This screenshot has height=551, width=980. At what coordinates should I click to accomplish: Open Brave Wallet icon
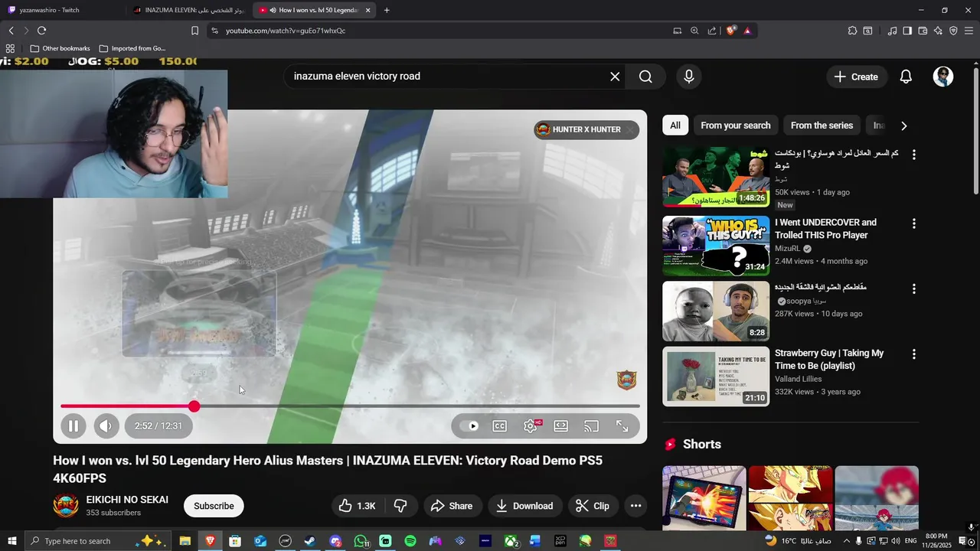923,31
